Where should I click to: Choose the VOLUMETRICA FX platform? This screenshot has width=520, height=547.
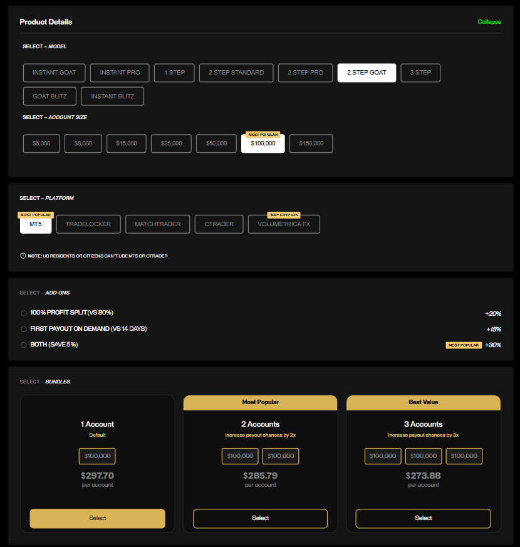click(x=283, y=225)
